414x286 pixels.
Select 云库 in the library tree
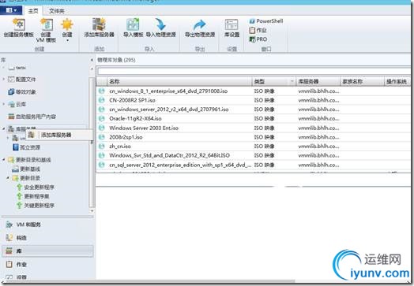click(21, 104)
